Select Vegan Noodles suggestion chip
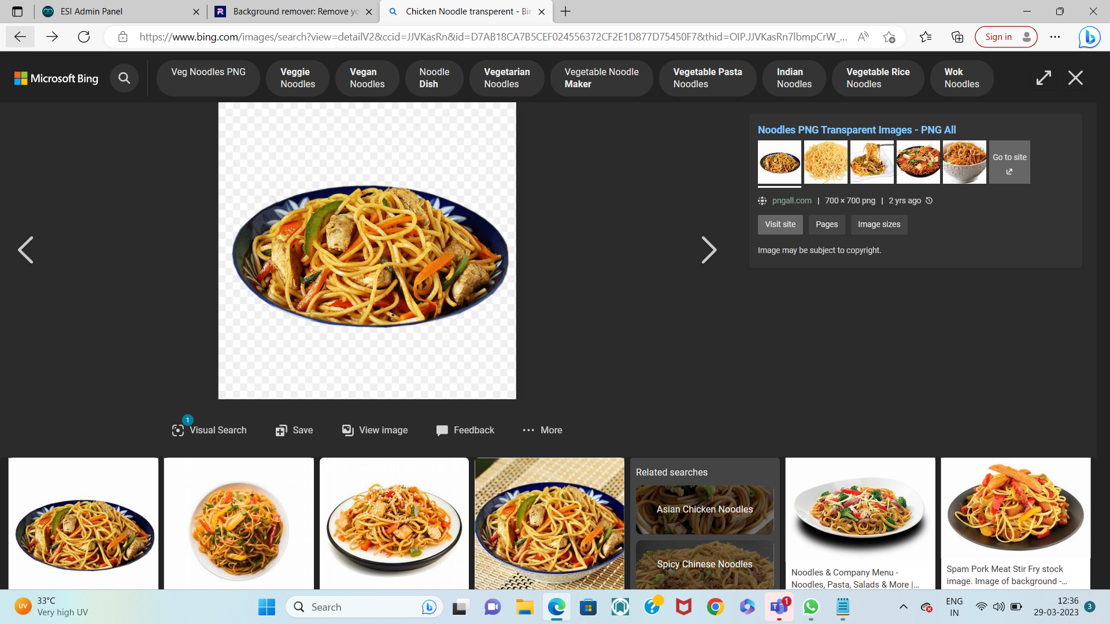 click(x=367, y=78)
